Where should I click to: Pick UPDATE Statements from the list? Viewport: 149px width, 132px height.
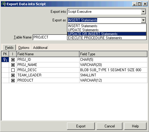107,30
